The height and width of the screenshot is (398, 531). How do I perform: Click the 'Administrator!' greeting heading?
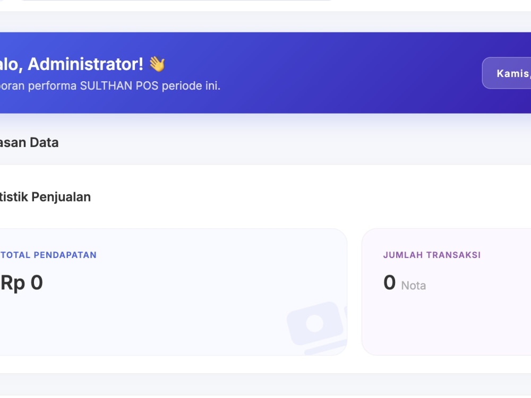click(85, 64)
